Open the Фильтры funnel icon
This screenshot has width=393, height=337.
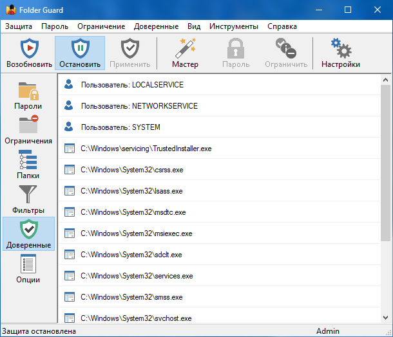click(28, 196)
